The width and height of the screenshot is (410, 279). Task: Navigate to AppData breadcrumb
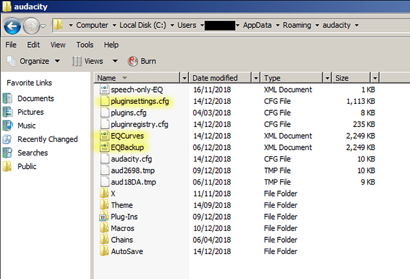click(257, 25)
